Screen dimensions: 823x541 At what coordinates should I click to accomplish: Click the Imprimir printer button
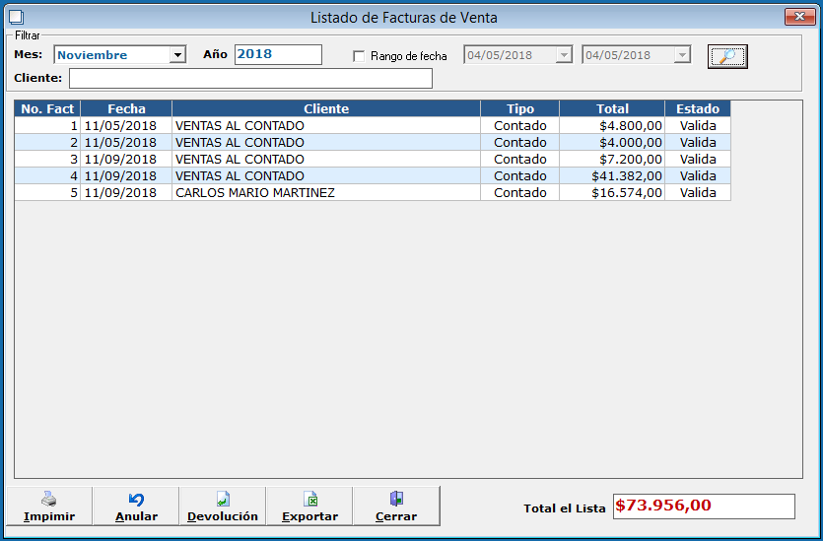49,507
